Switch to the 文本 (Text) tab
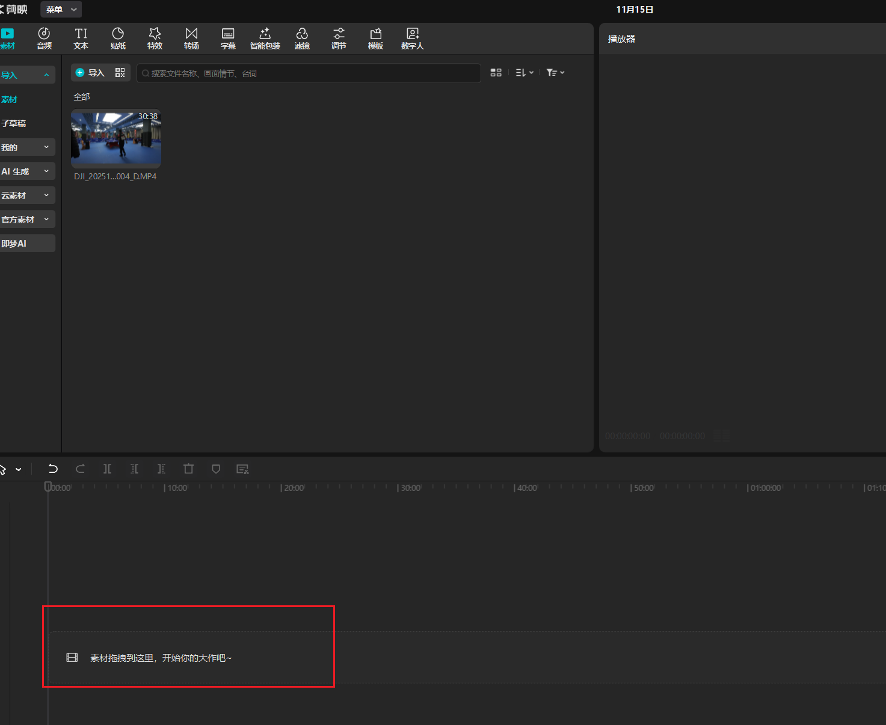This screenshot has height=725, width=886. pyautogui.click(x=81, y=39)
